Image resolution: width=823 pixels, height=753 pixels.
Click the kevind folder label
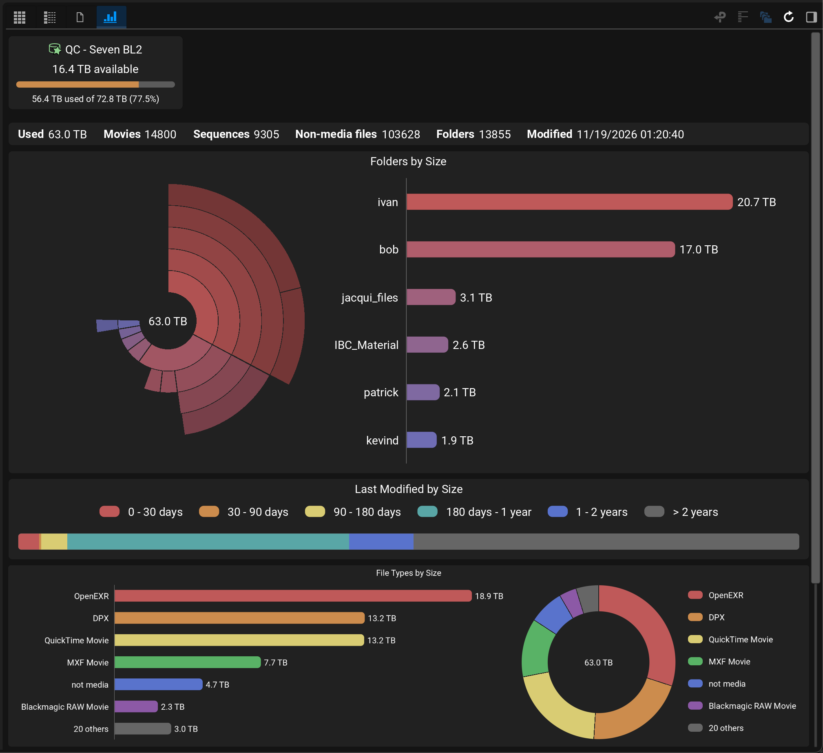[382, 440]
